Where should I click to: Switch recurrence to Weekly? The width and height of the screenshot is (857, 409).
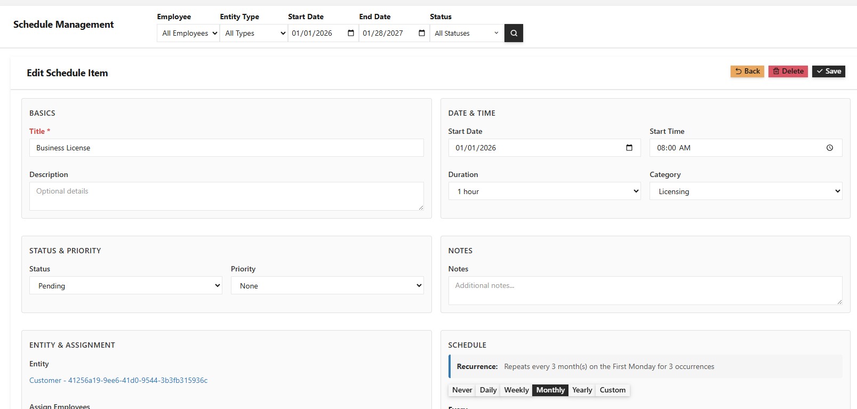click(x=516, y=390)
